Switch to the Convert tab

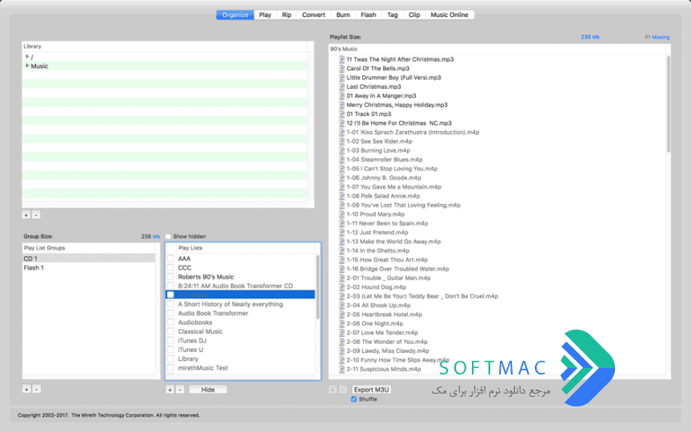[x=314, y=14]
